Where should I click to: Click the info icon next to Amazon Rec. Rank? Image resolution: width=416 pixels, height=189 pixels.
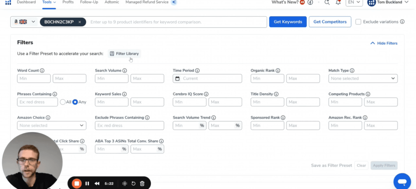(365, 117)
